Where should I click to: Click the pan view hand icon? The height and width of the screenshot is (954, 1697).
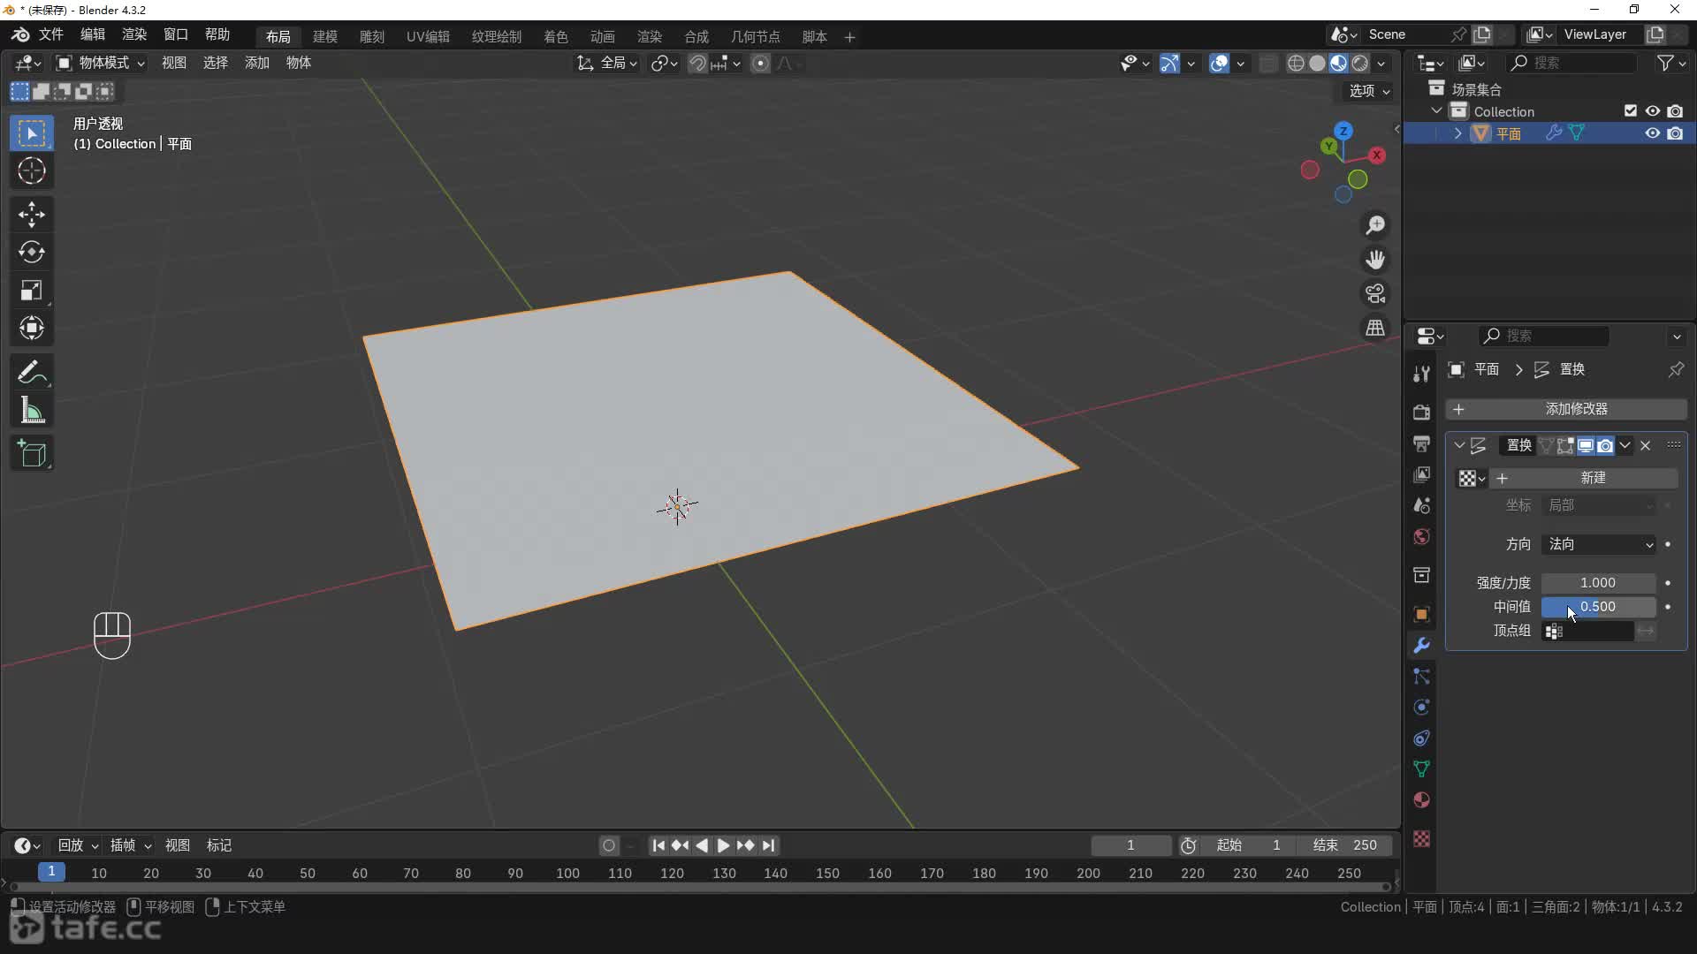click(1375, 260)
